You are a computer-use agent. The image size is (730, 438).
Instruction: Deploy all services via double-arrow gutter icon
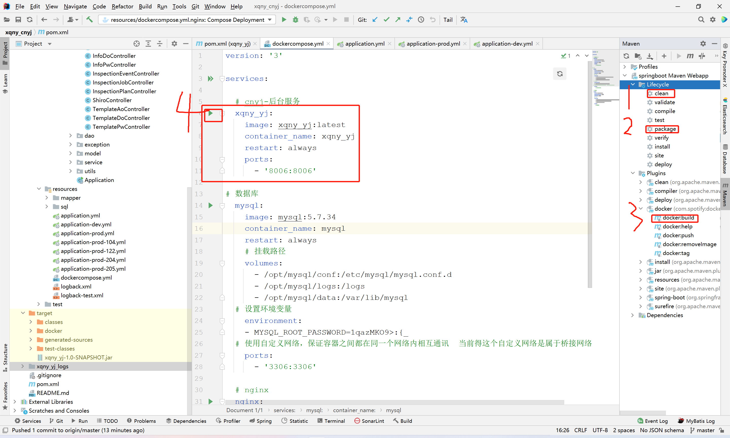click(211, 79)
